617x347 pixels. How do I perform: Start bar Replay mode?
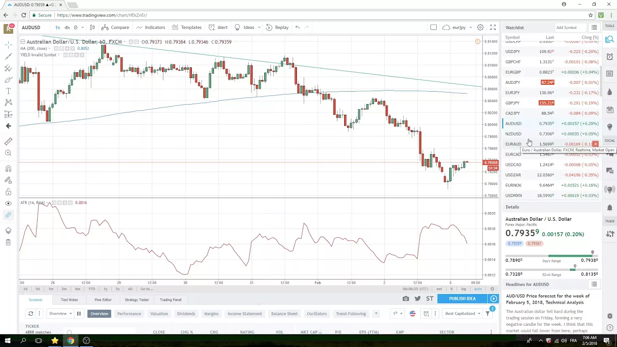tap(278, 27)
